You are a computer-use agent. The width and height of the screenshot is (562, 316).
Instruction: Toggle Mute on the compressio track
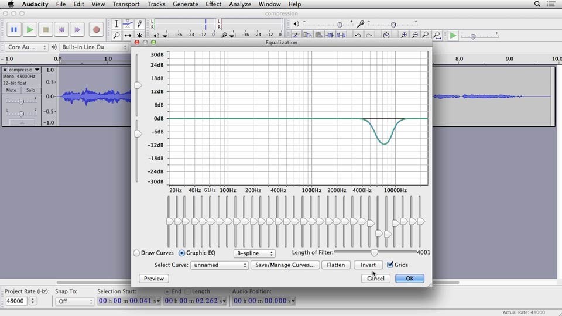11,90
